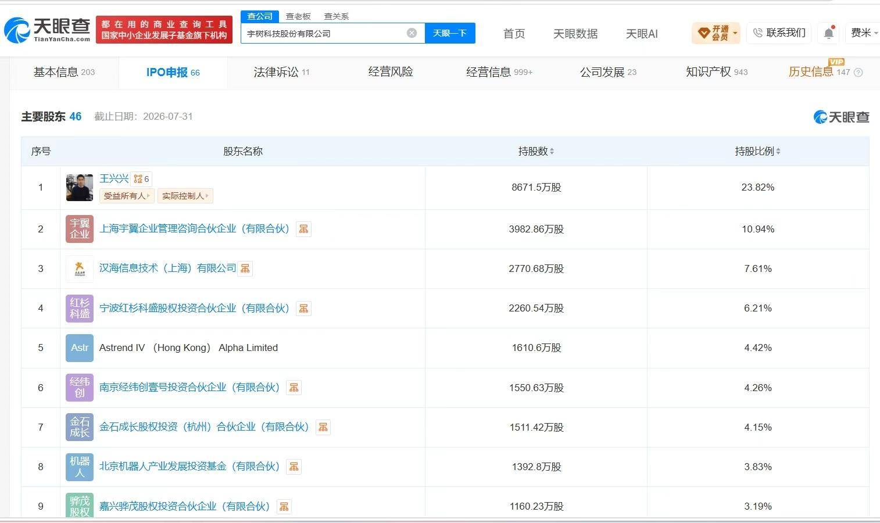Click the 机器人 logo tile

[x=80, y=467]
